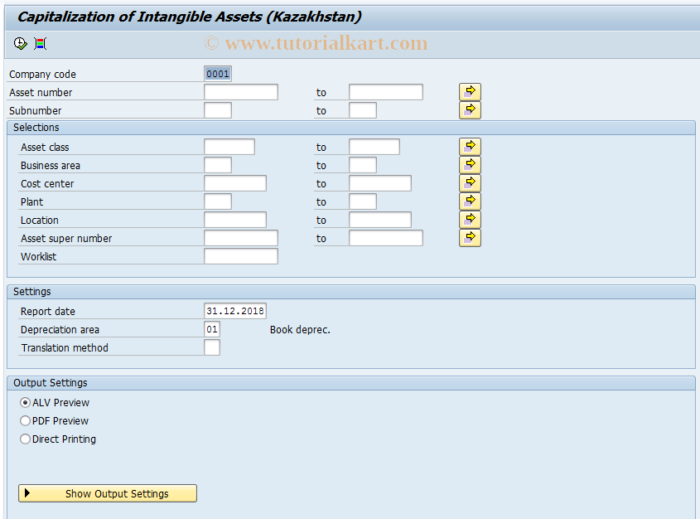The width and height of the screenshot is (700, 519).
Task: Click the Selections group header
Action: (x=351, y=128)
